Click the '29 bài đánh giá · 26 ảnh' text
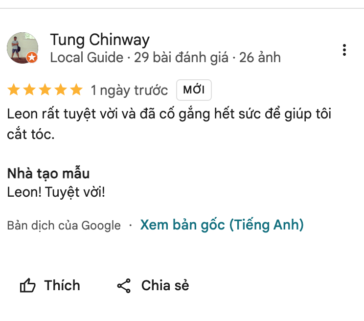Viewport: 364px width, 321px height. click(207, 58)
